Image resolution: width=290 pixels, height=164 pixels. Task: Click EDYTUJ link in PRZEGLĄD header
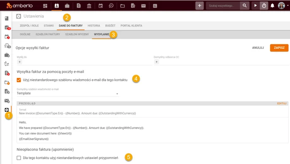282,104
